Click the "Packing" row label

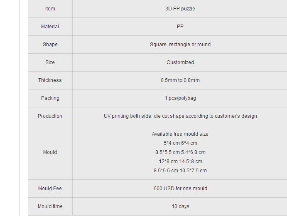click(50, 98)
